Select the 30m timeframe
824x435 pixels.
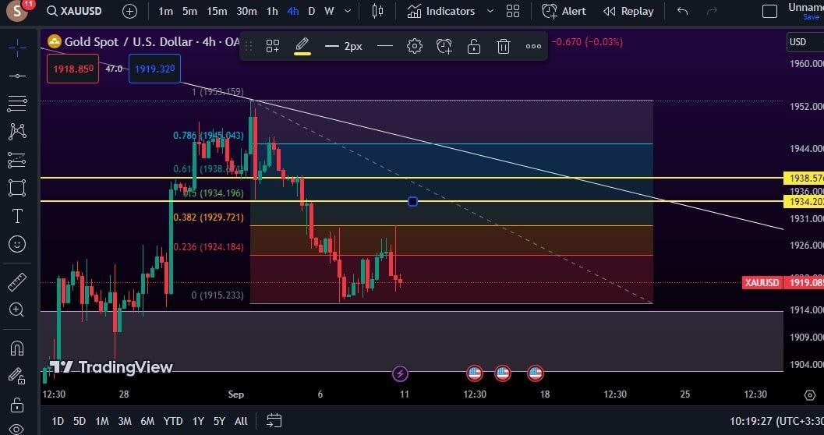point(246,11)
